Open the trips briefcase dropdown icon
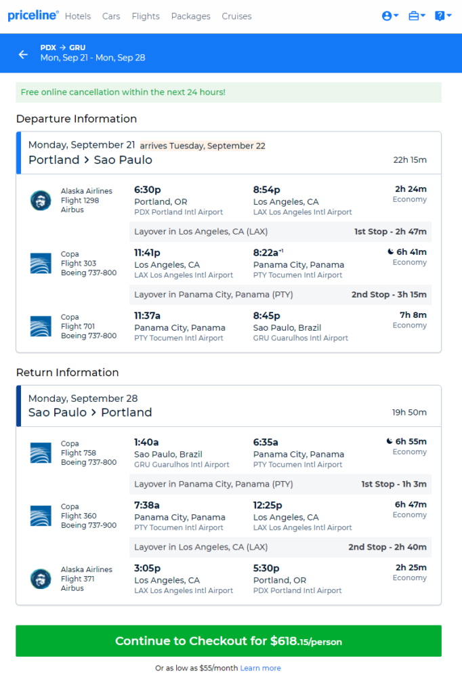 coord(417,16)
